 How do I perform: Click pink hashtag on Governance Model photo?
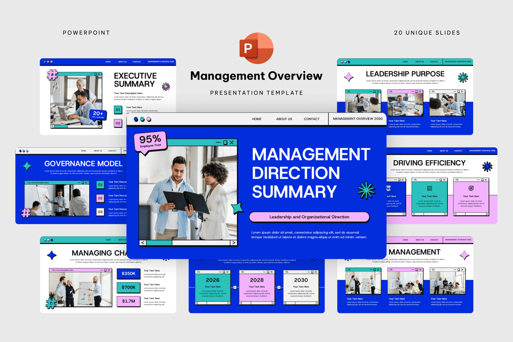26,213
